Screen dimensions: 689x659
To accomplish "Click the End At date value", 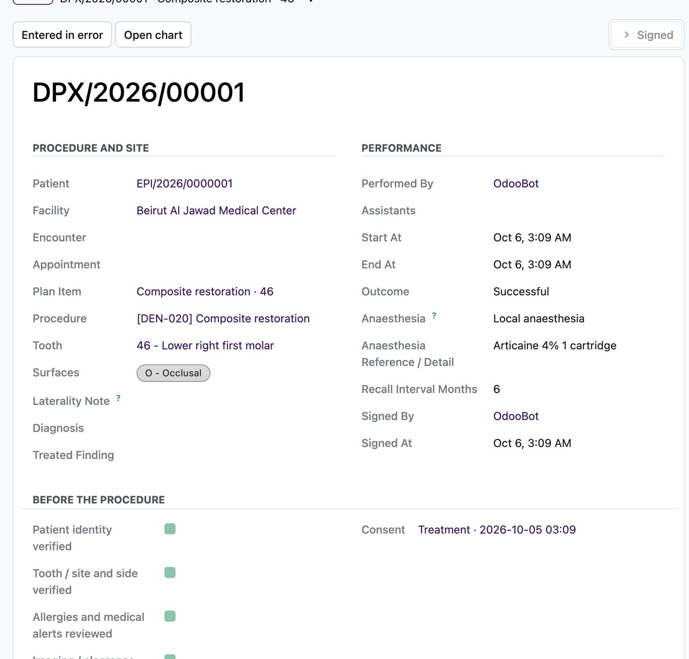I will (x=532, y=265).
